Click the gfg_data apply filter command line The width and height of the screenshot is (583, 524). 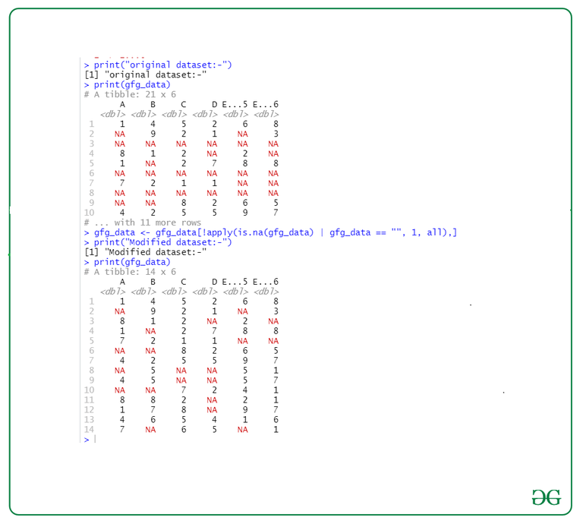click(270, 232)
